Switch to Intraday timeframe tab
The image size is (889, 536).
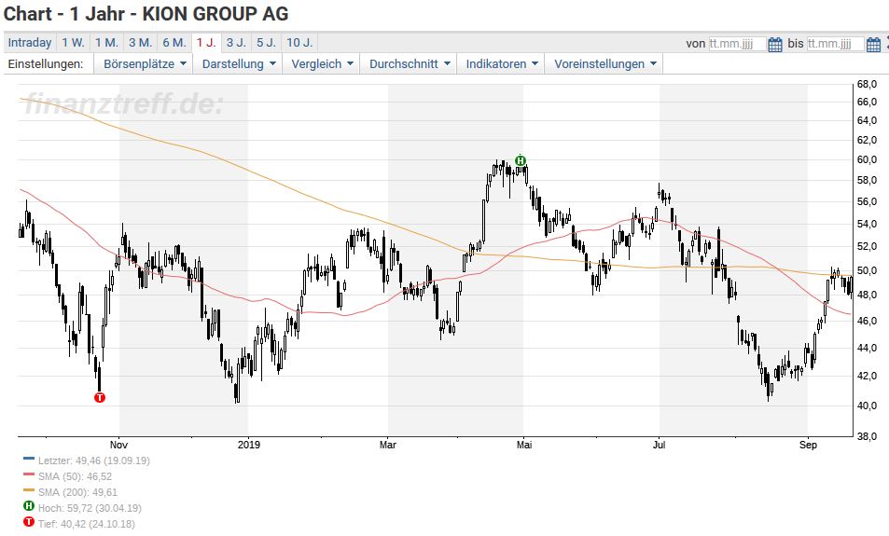coord(30,43)
